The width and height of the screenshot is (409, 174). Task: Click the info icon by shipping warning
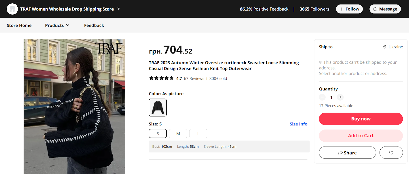pos(321,62)
